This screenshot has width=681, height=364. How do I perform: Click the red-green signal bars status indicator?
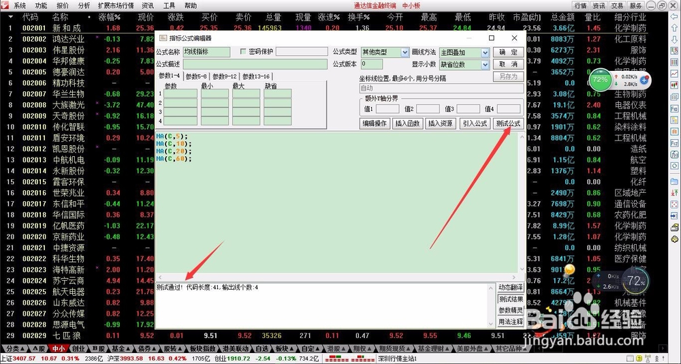[x=350, y=359]
